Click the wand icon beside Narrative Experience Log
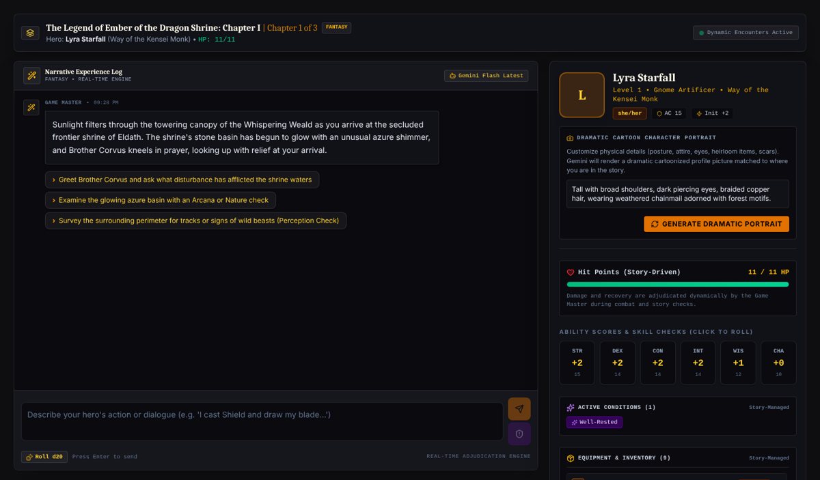This screenshot has width=820, height=480. 31,76
